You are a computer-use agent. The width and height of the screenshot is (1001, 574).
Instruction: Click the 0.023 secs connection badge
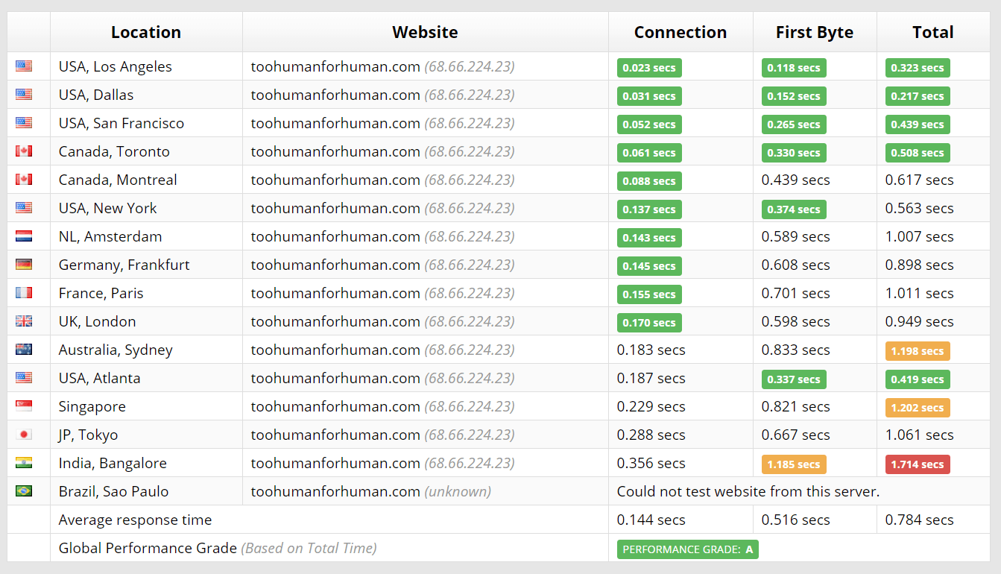(649, 68)
